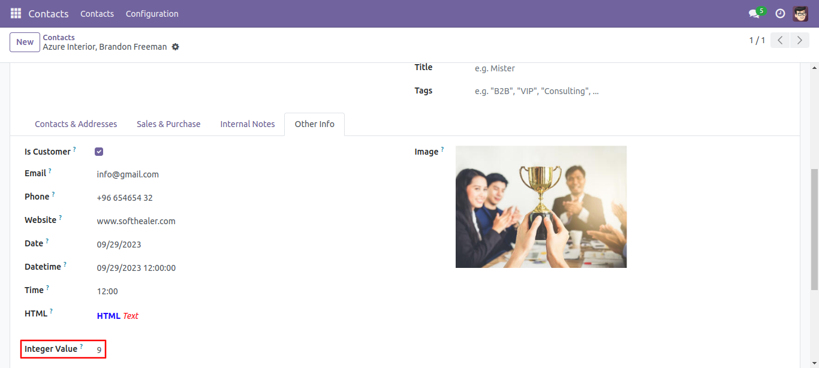Show help tooltip for Time
The height and width of the screenshot is (368, 819).
coord(47,287)
